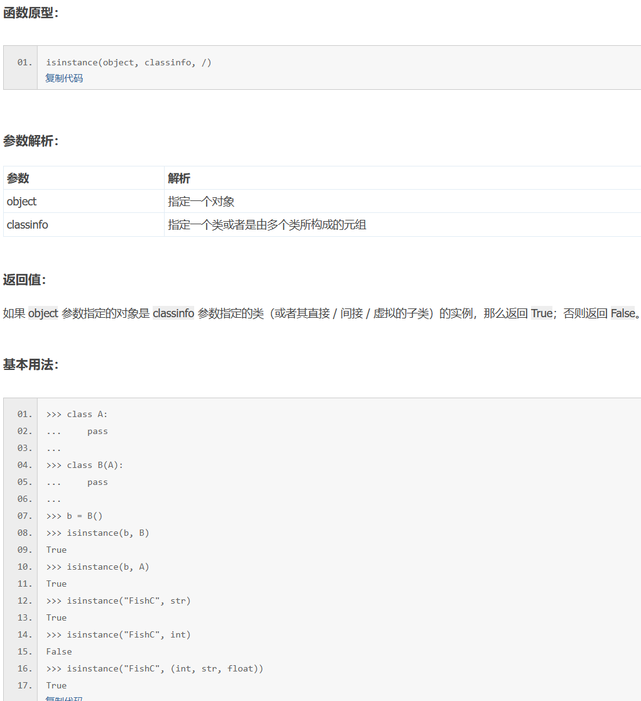Click the inline code span False
This screenshot has height=701, width=641.
[x=622, y=313]
